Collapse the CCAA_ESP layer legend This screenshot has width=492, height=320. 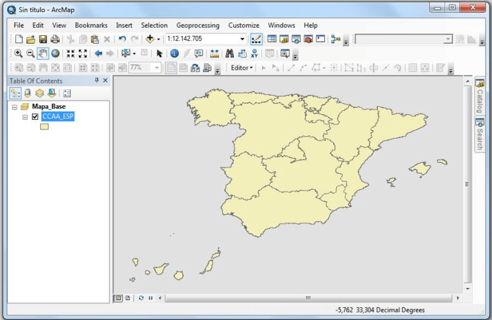click(x=25, y=117)
